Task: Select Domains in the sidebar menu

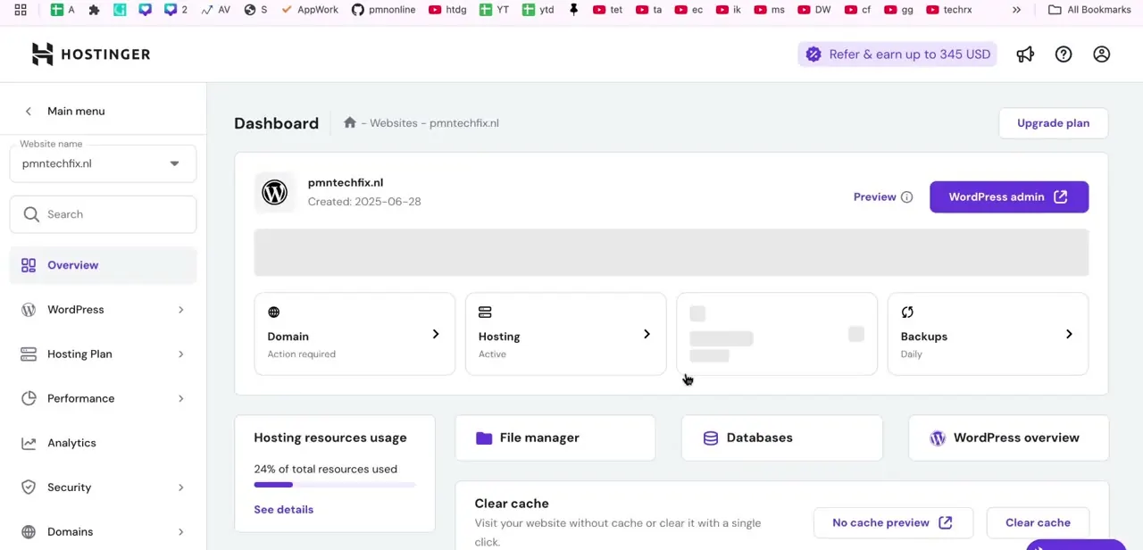Action: click(103, 532)
